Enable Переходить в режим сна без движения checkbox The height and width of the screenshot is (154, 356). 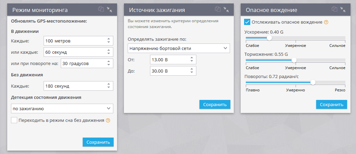[14, 120]
